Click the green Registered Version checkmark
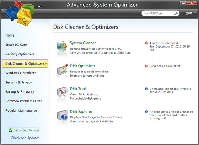Screen dimensions: 199x145 click(x=11, y=130)
